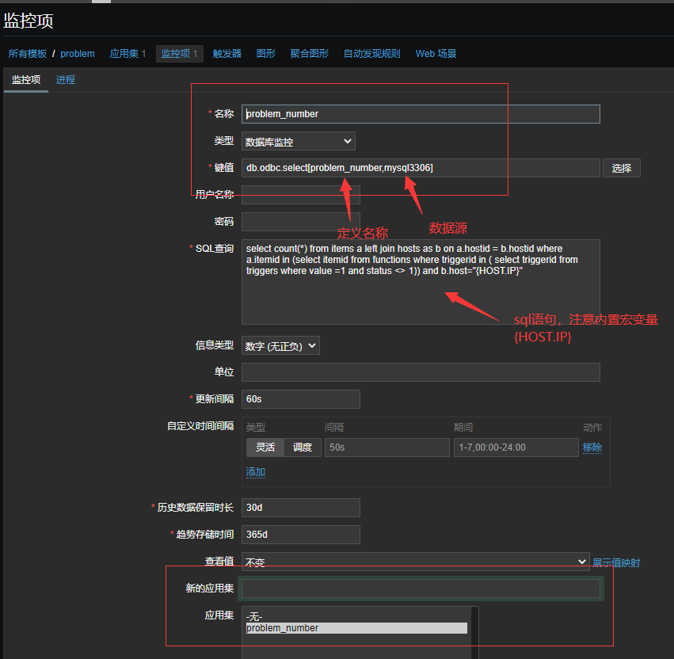This screenshot has width=674, height=659.
Task: Open the 类型 dropdown showing 数据库监控
Action: pos(299,141)
